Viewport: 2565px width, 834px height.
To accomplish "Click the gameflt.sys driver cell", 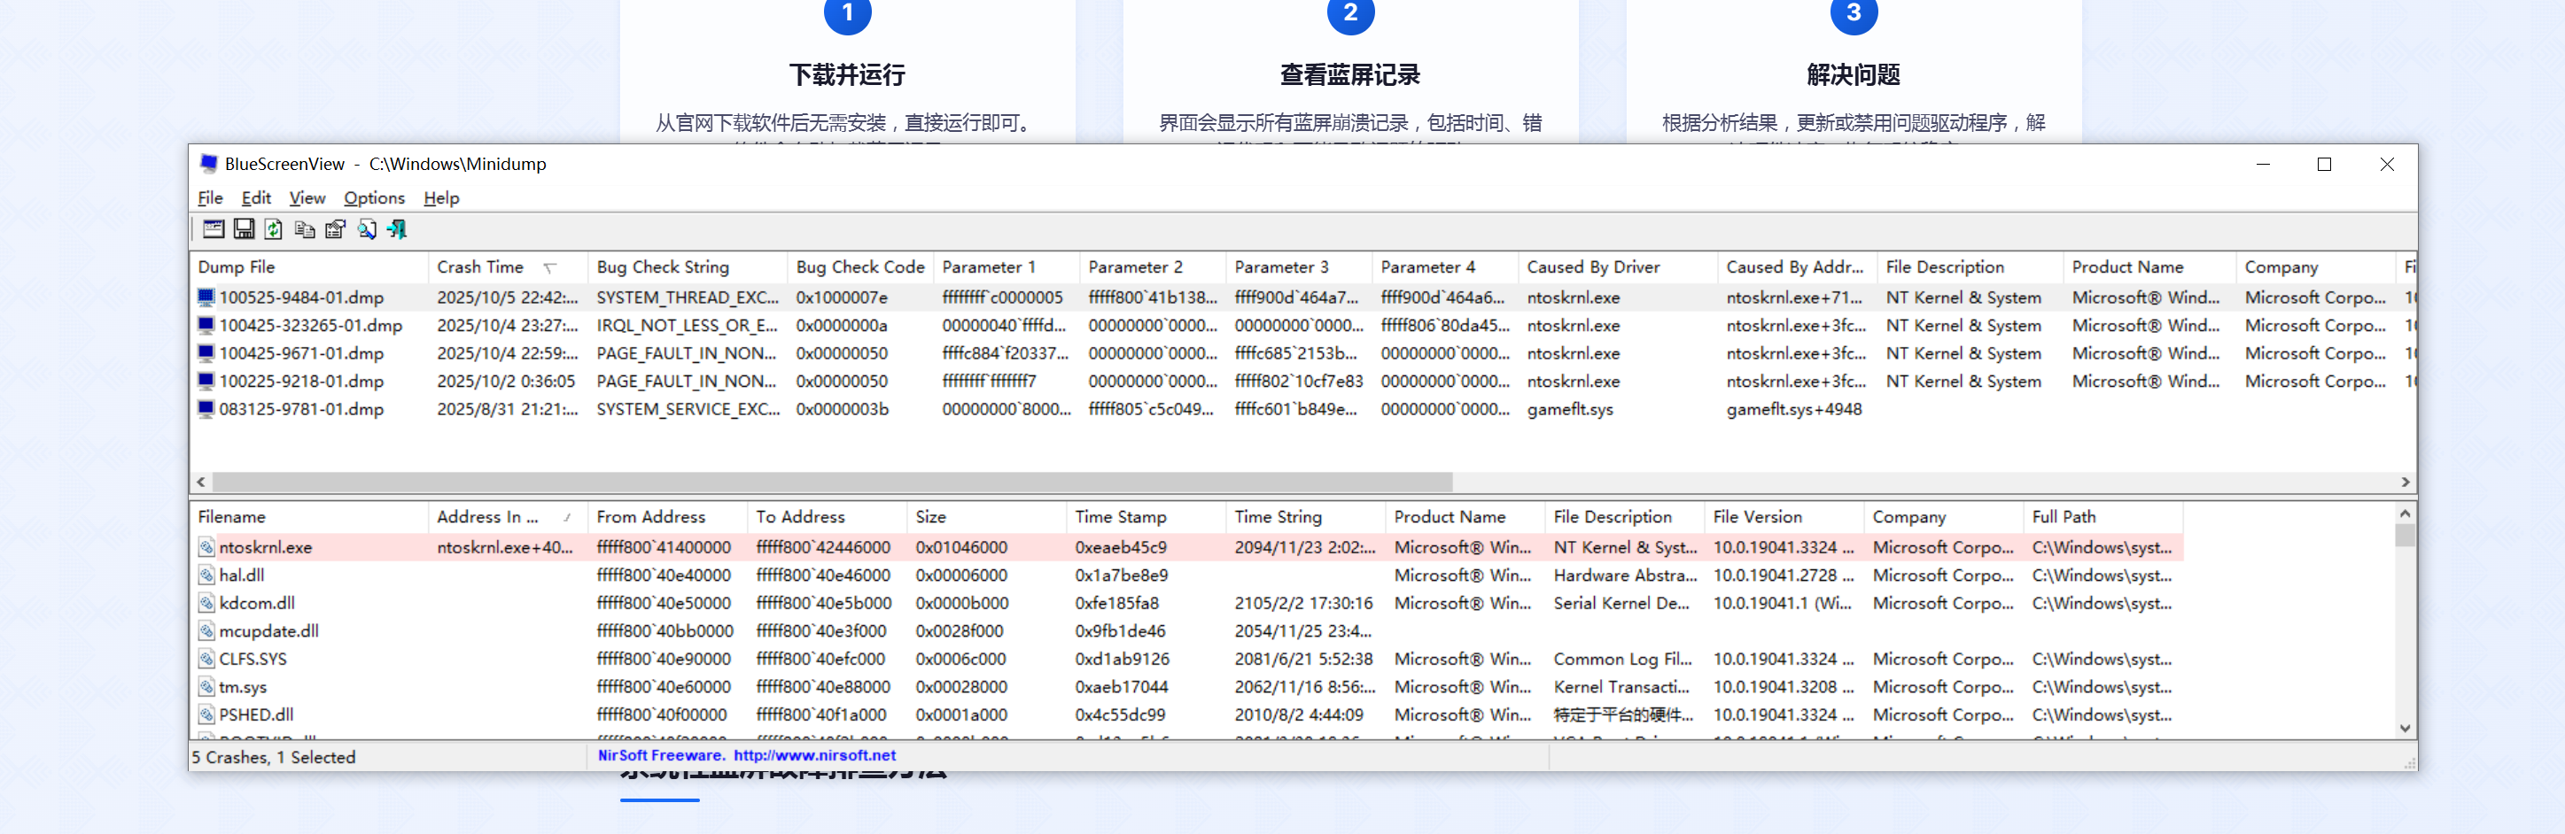I will coord(1569,409).
